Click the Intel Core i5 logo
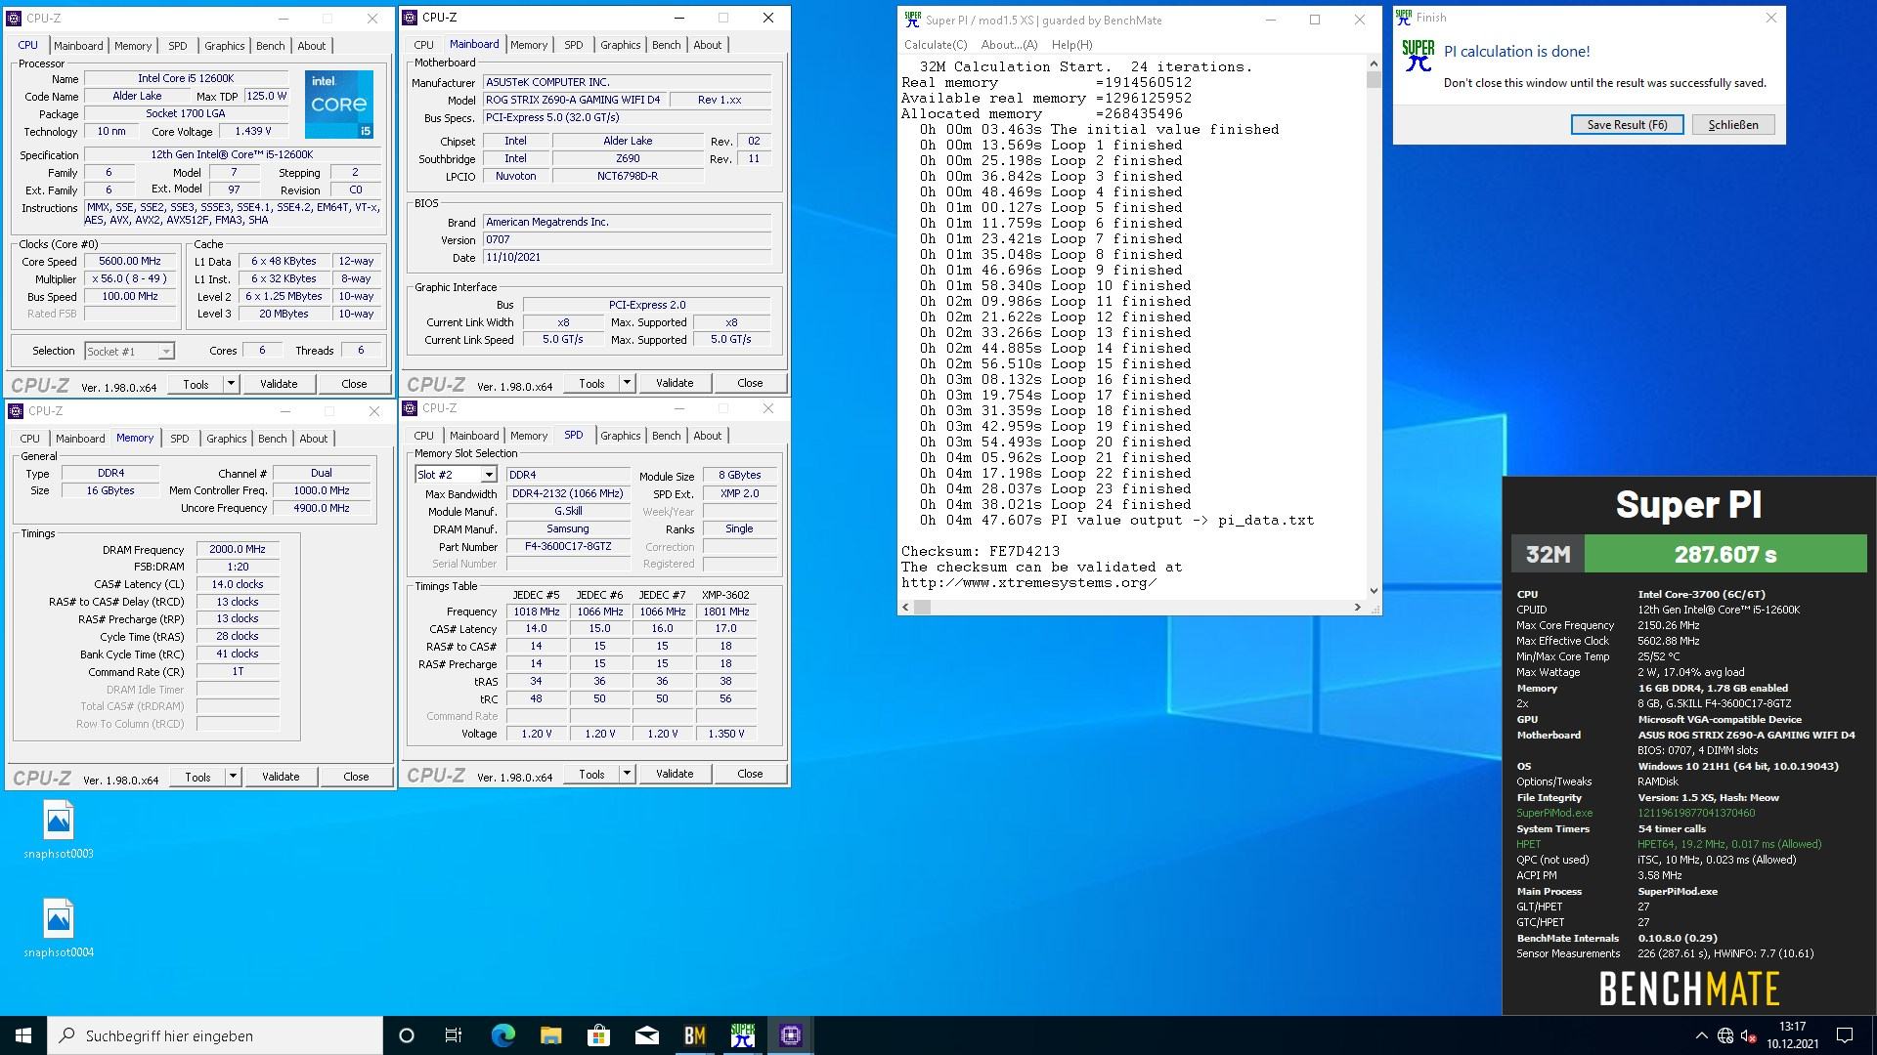The height and width of the screenshot is (1055, 1877). [x=339, y=104]
